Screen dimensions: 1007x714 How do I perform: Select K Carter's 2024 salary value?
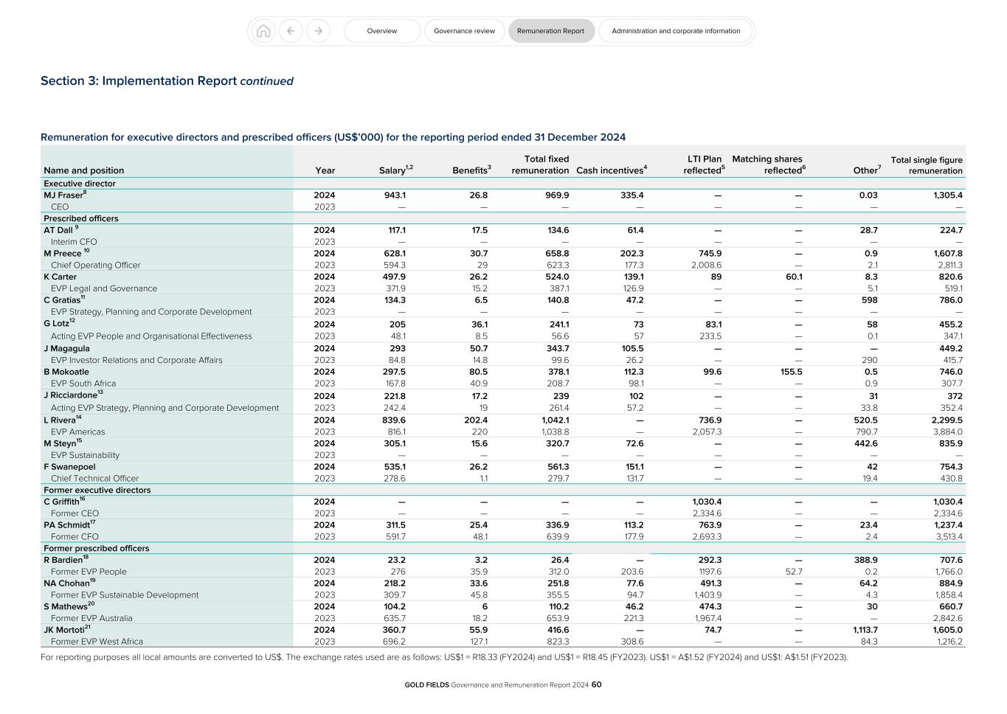click(395, 277)
